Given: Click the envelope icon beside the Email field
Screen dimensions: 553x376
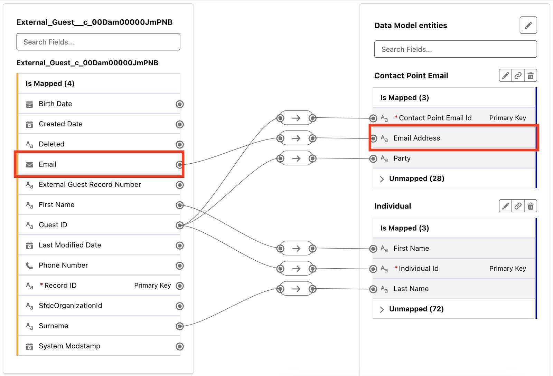Looking at the screenshot, I should (29, 164).
